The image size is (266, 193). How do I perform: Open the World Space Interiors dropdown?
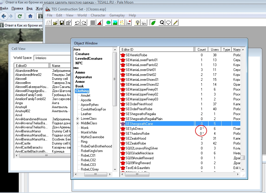tap(52, 58)
